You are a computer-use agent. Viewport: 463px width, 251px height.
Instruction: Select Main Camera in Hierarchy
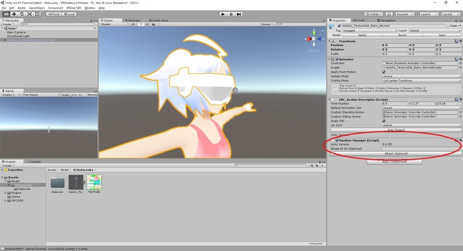16,32
